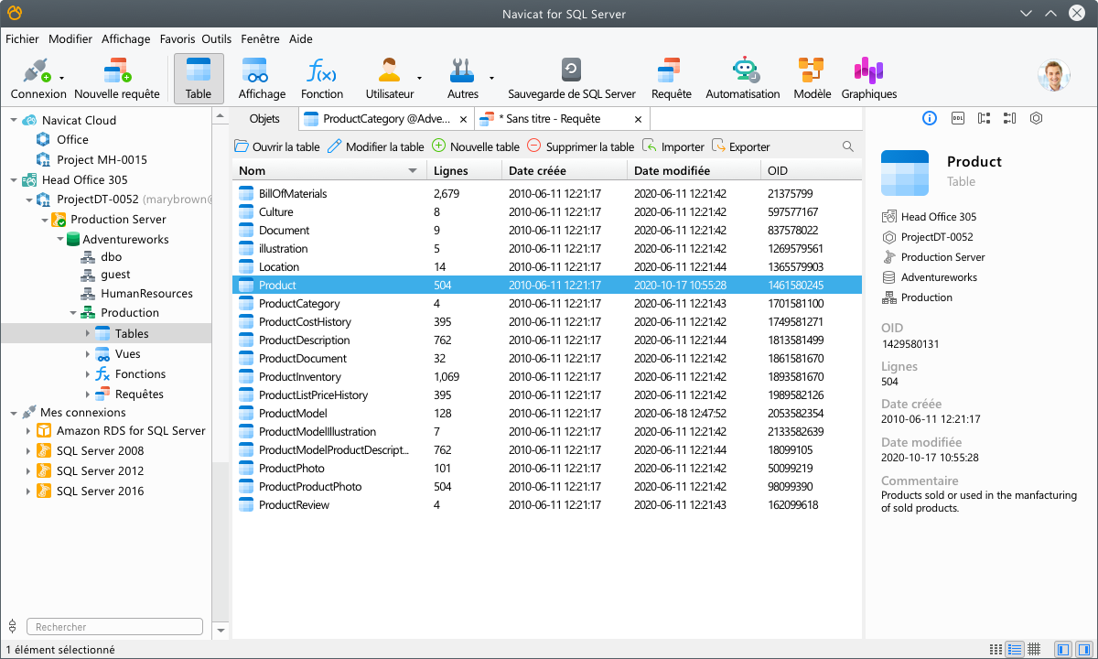Toggle the left navigation pane
Screen dimensions: 1098x659
1062,649
